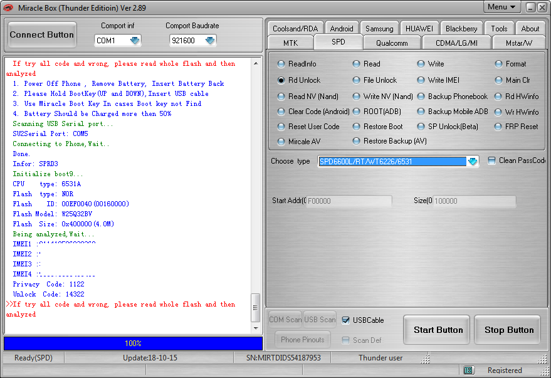Switch to the Blackberry tab
The image size is (551, 378).
coord(461,28)
